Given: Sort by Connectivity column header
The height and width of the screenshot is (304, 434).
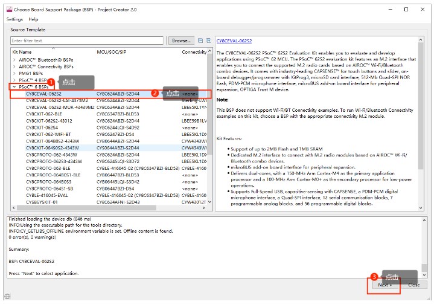Looking at the screenshot, I should click(194, 52).
